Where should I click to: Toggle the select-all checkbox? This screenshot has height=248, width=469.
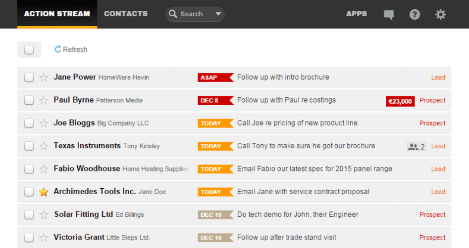29,49
